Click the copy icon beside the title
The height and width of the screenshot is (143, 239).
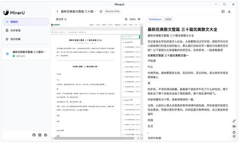point(101,12)
